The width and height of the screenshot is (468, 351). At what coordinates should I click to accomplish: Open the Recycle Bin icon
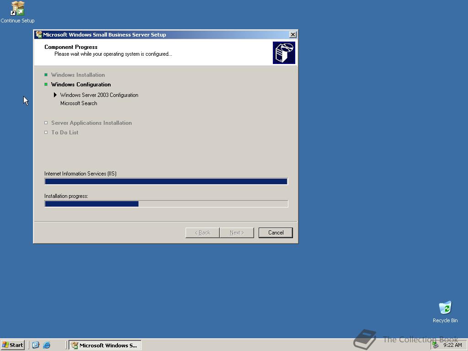[x=445, y=312]
